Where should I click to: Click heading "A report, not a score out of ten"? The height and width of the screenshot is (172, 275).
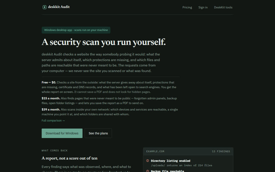tap(69, 158)
